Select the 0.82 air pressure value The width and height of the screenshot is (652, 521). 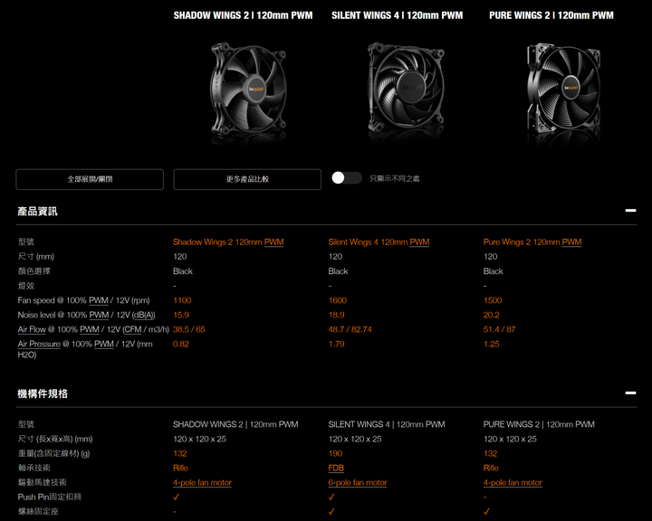coord(181,344)
